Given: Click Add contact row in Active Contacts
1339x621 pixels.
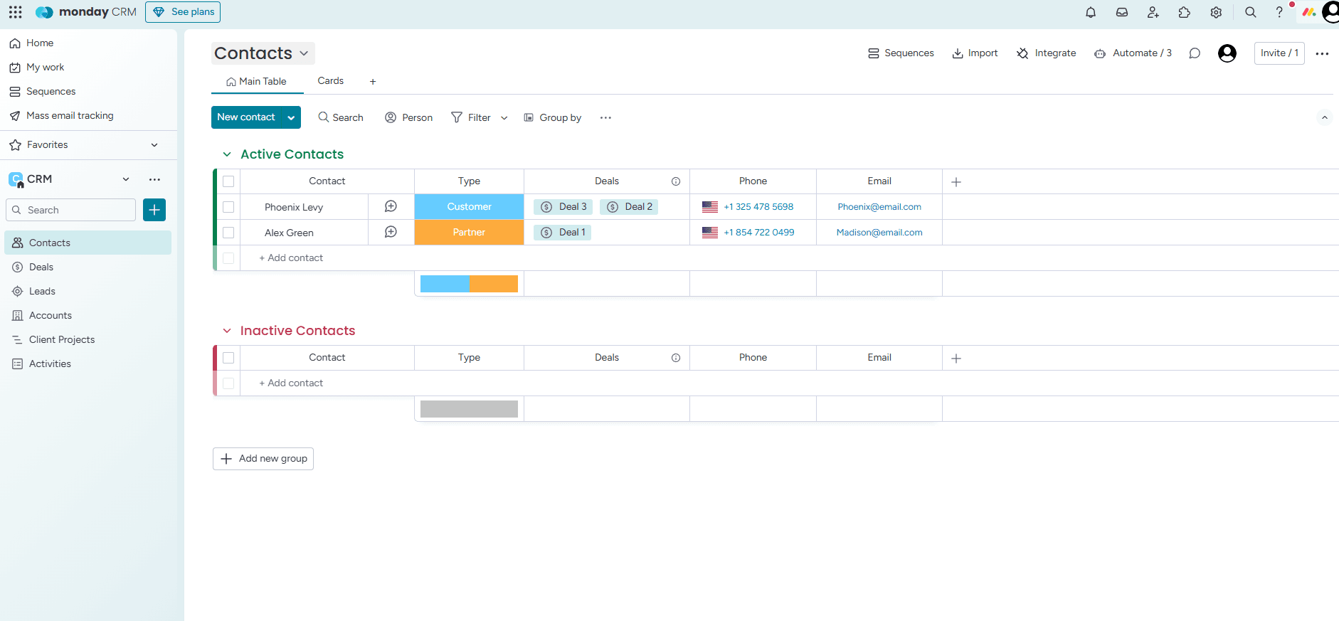Looking at the screenshot, I should click(x=291, y=258).
